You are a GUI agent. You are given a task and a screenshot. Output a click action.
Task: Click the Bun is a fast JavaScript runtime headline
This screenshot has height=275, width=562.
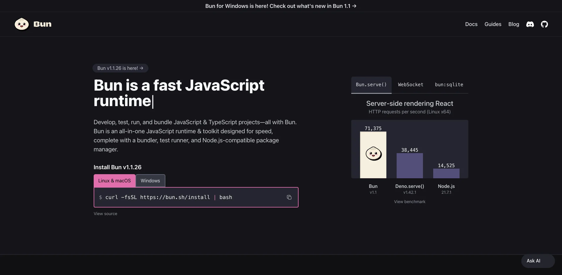click(x=179, y=93)
